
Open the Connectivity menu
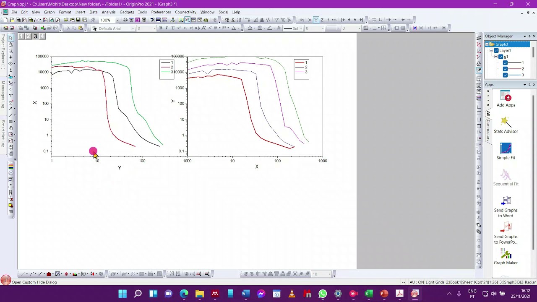(185, 12)
